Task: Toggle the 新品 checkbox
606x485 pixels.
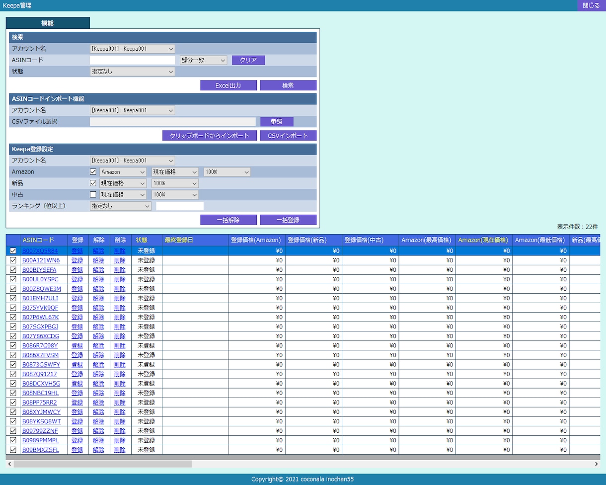Action: pyautogui.click(x=93, y=183)
